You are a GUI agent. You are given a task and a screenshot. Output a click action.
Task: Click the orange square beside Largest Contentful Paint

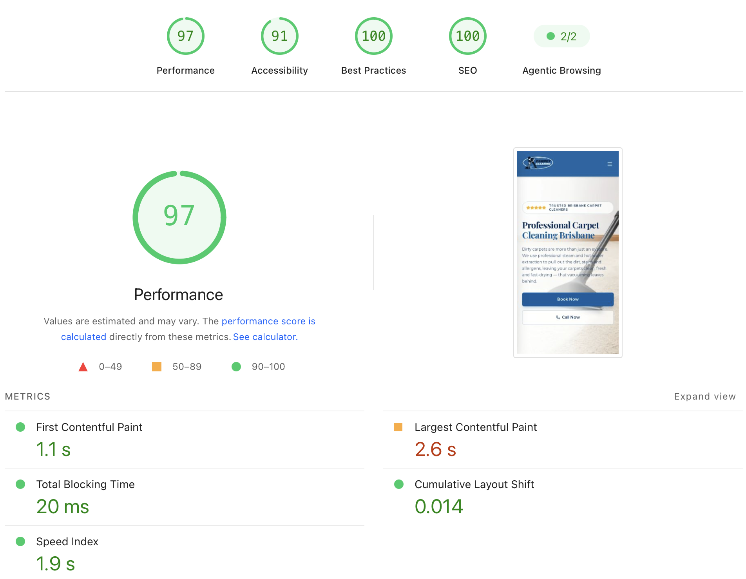(x=398, y=427)
